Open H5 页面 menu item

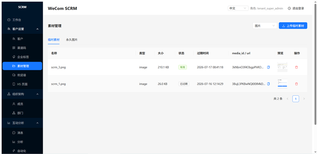[22, 84]
